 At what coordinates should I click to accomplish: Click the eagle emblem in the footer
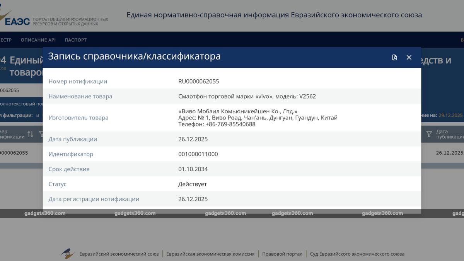tap(67, 254)
